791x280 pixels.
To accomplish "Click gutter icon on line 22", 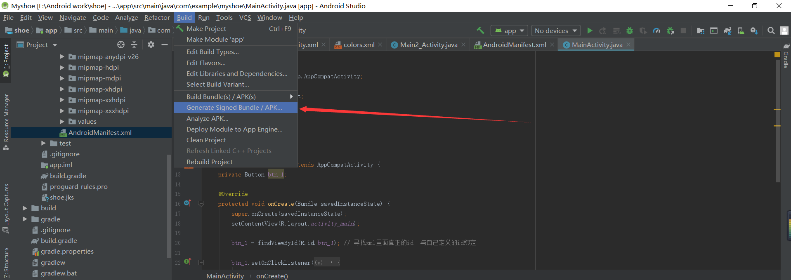I will pos(188,261).
